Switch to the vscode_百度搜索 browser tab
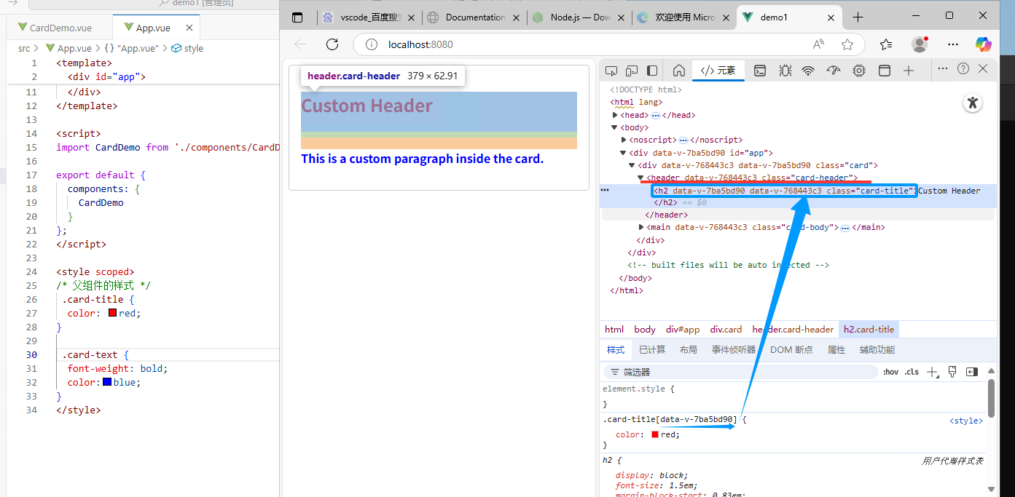This screenshot has height=497, width=1015. 369,17
